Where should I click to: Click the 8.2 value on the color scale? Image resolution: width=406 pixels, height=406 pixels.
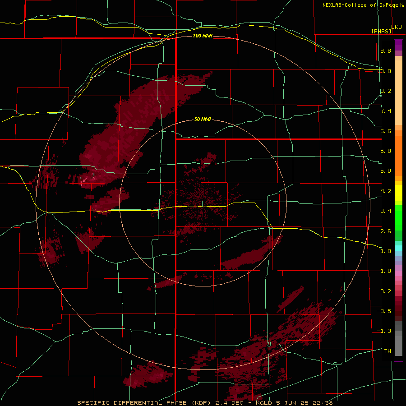coord(386,91)
